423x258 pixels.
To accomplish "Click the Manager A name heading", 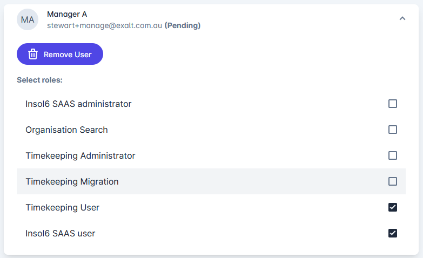I will click(x=67, y=14).
